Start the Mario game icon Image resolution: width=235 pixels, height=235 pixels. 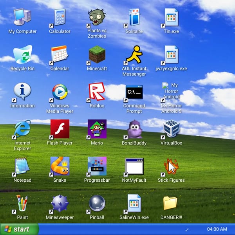pos(97,129)
